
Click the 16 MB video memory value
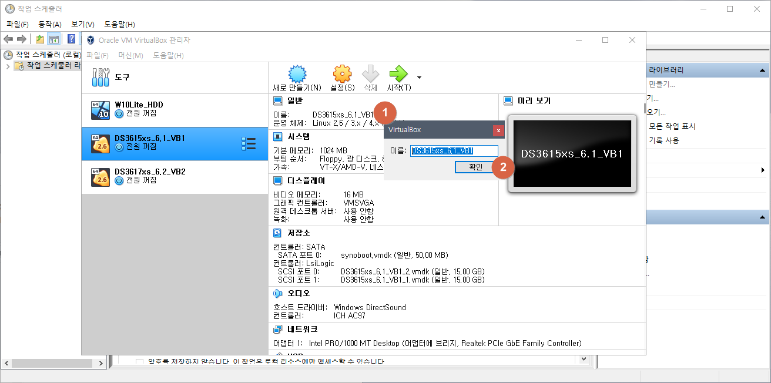[354, 194]
